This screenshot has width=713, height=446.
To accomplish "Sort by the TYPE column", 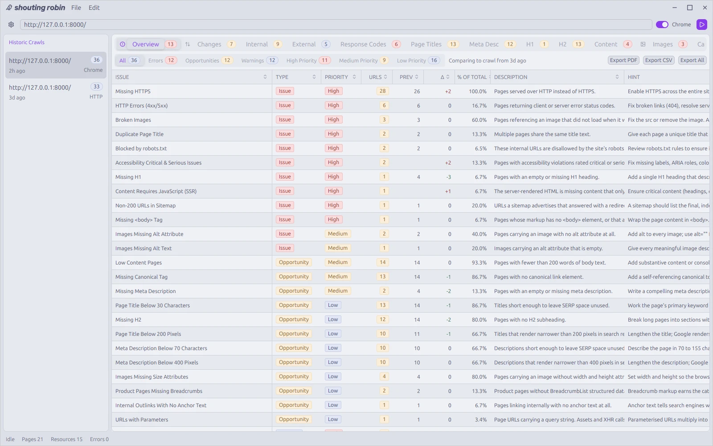I will 296,77.
